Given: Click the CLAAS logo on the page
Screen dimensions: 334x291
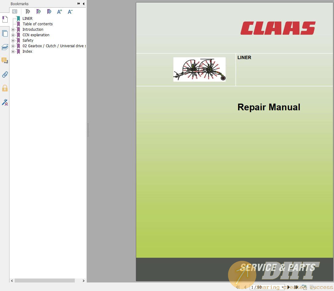Looking at the screenshot, I should (x=278, y=28).
